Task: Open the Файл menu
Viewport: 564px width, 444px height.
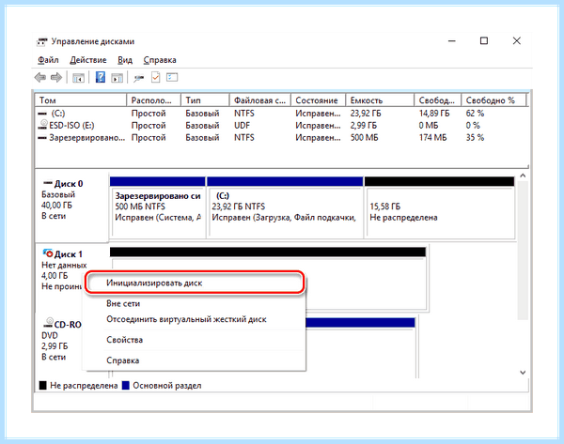Action: pos(48,60)
